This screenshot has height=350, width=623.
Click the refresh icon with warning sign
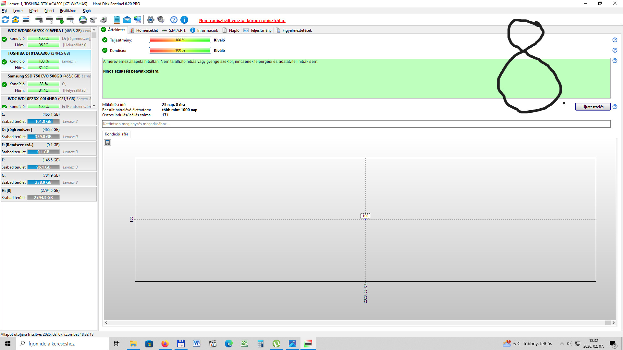point(16,20)
